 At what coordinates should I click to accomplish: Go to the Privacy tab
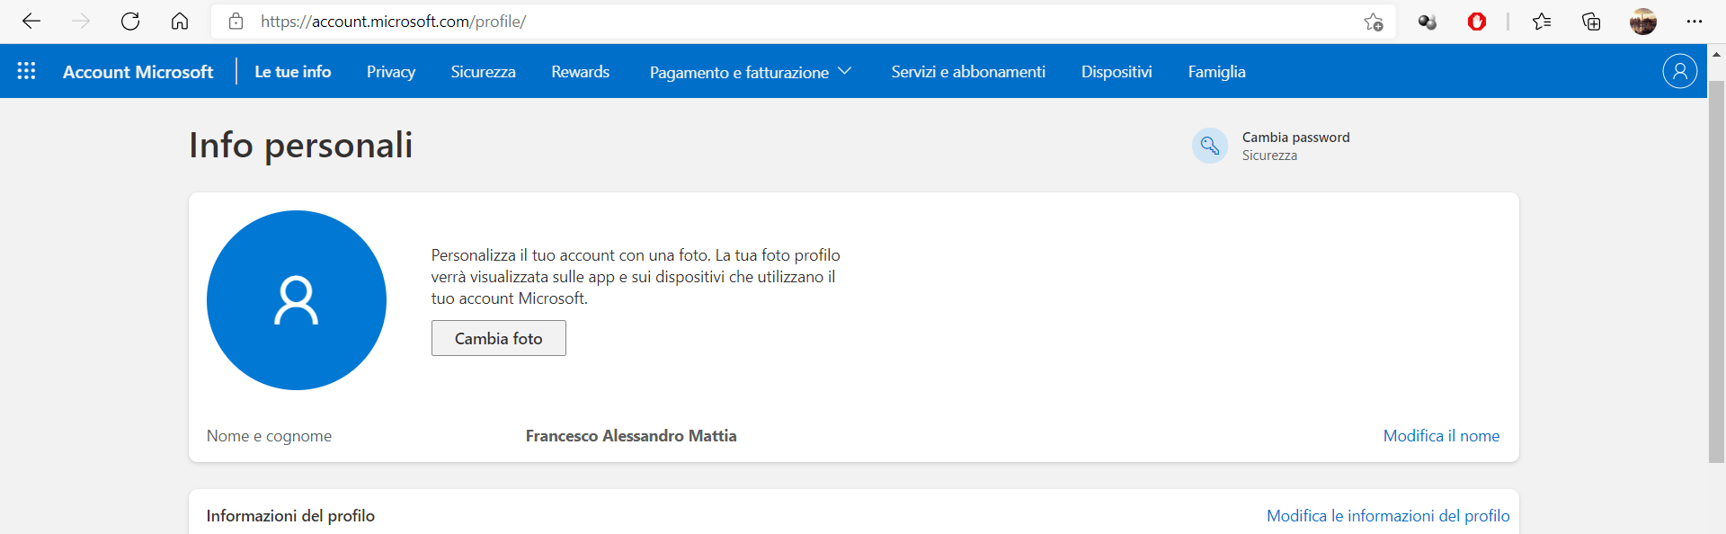tap(391, 72)
